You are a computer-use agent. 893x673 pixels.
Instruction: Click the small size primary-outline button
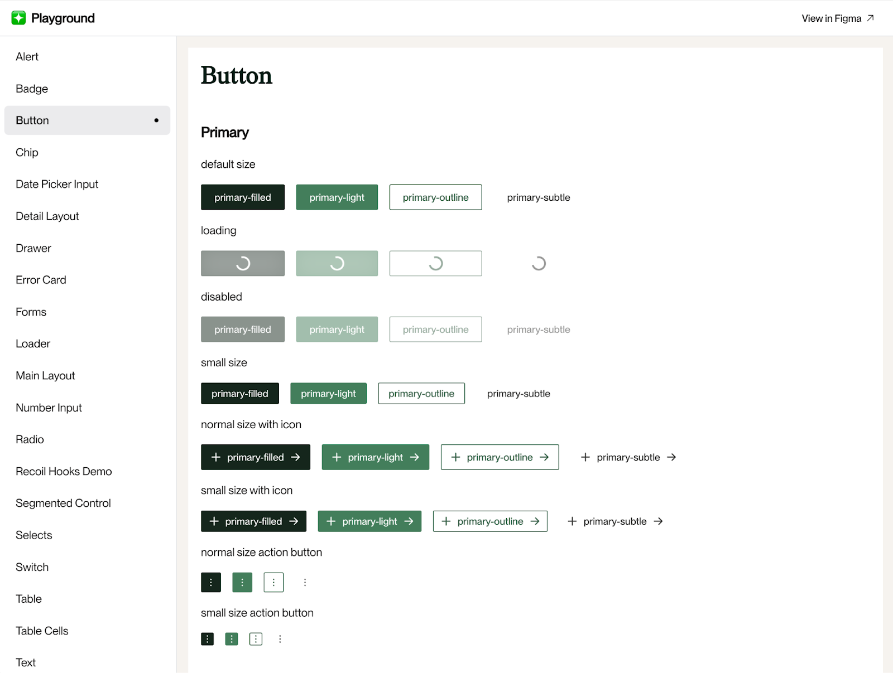click(421, 394)
